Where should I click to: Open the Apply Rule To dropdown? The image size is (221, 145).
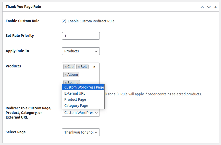(81, 51)
